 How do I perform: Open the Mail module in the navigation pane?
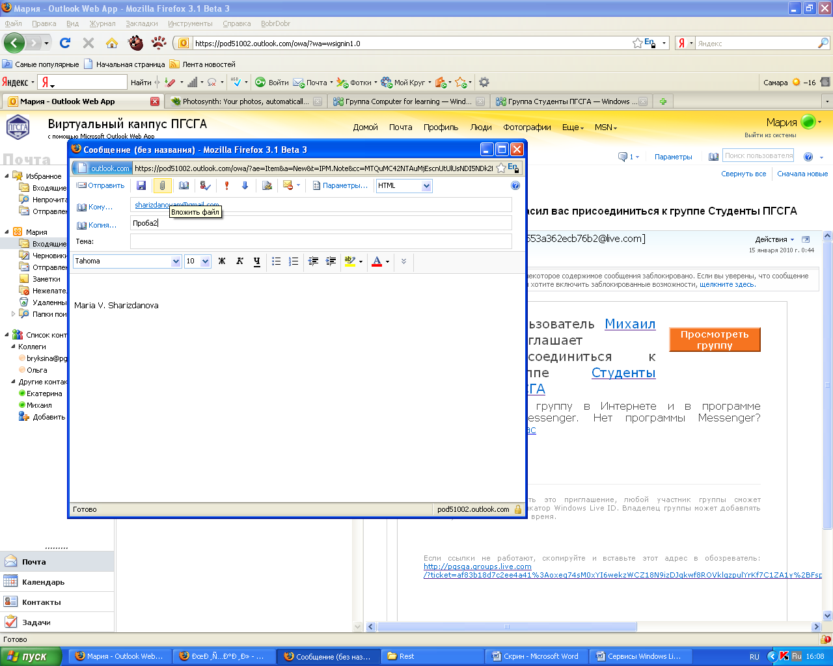(x=57, y=562)
